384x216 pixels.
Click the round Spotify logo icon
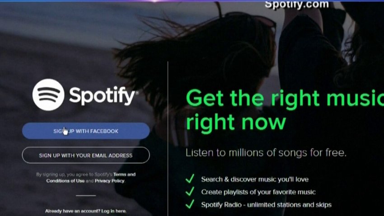48,94
